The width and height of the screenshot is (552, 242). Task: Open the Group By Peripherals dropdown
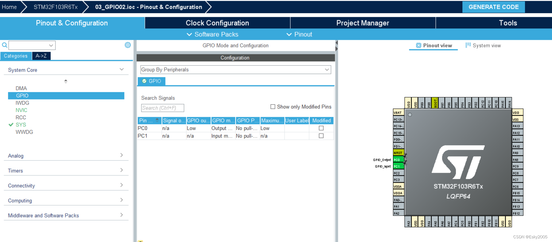pyautogui.click(x=236, y=70)
